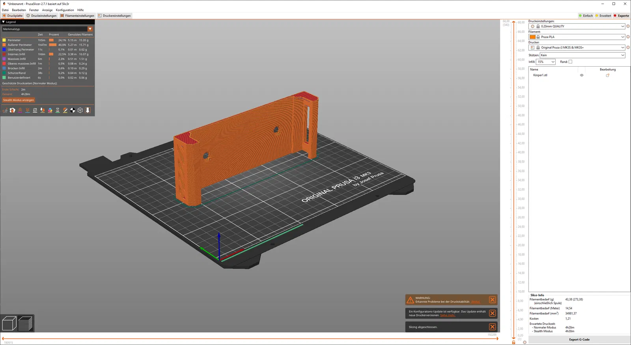Switch to the Druckereinstellungen tab
This screenshot has width=631, height=345.
click(x=114, y=16)
